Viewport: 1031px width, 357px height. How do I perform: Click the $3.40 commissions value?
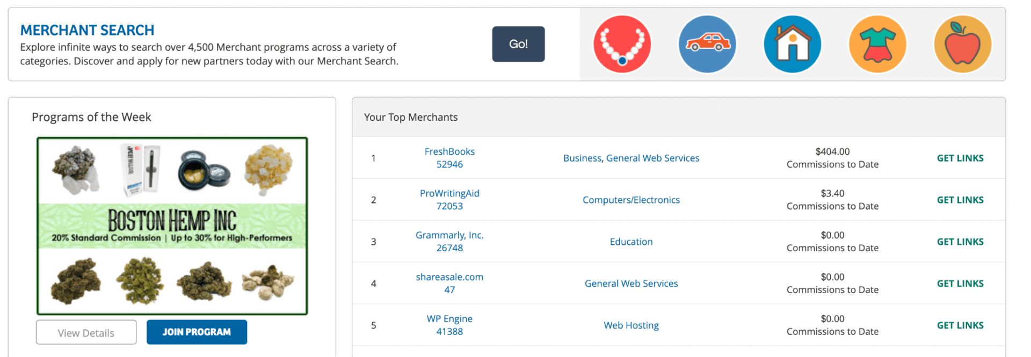[832, 194]
